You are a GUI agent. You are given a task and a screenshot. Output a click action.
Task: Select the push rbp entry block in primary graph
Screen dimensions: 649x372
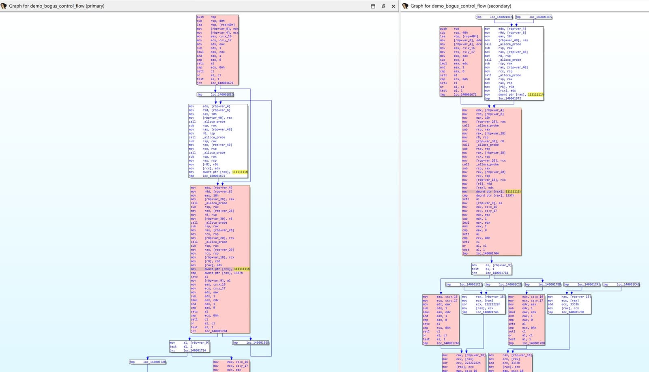pos(217,50)
